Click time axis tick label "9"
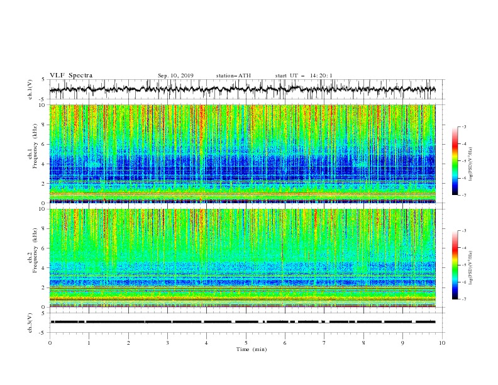This screenshot has width=498, height=385. [x=402, y=343]
